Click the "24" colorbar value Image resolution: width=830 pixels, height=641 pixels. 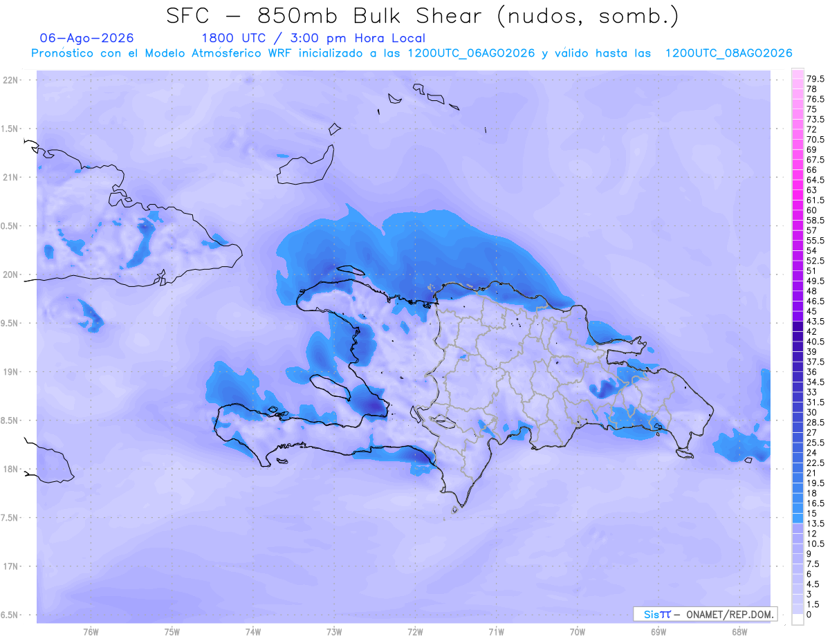point(811,452)
